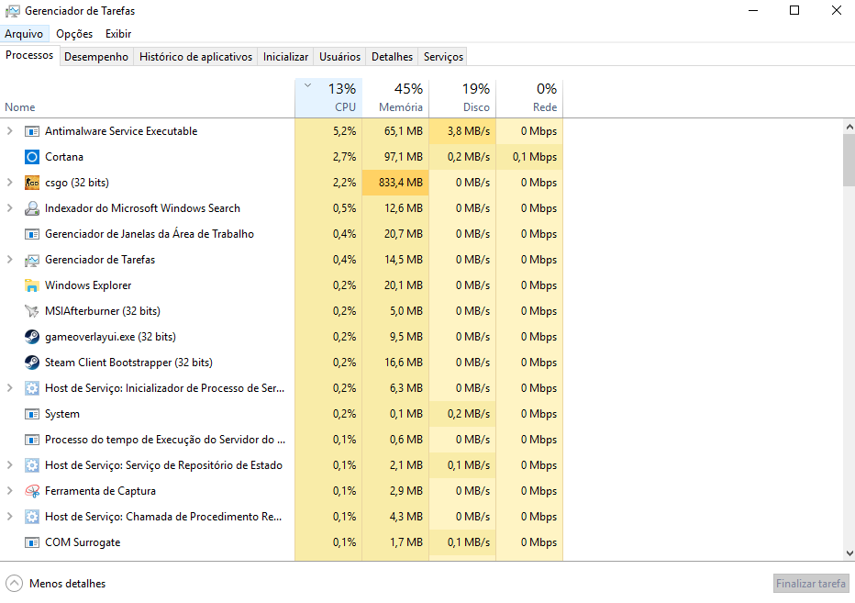Click the Windows Explorer folder icon
The width and height of the screenshot is (855, 603).
tap(32, 285)
